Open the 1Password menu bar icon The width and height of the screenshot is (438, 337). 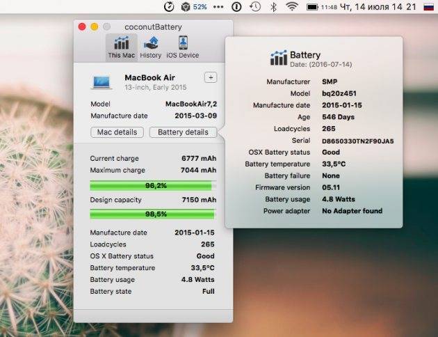point(236,7)
